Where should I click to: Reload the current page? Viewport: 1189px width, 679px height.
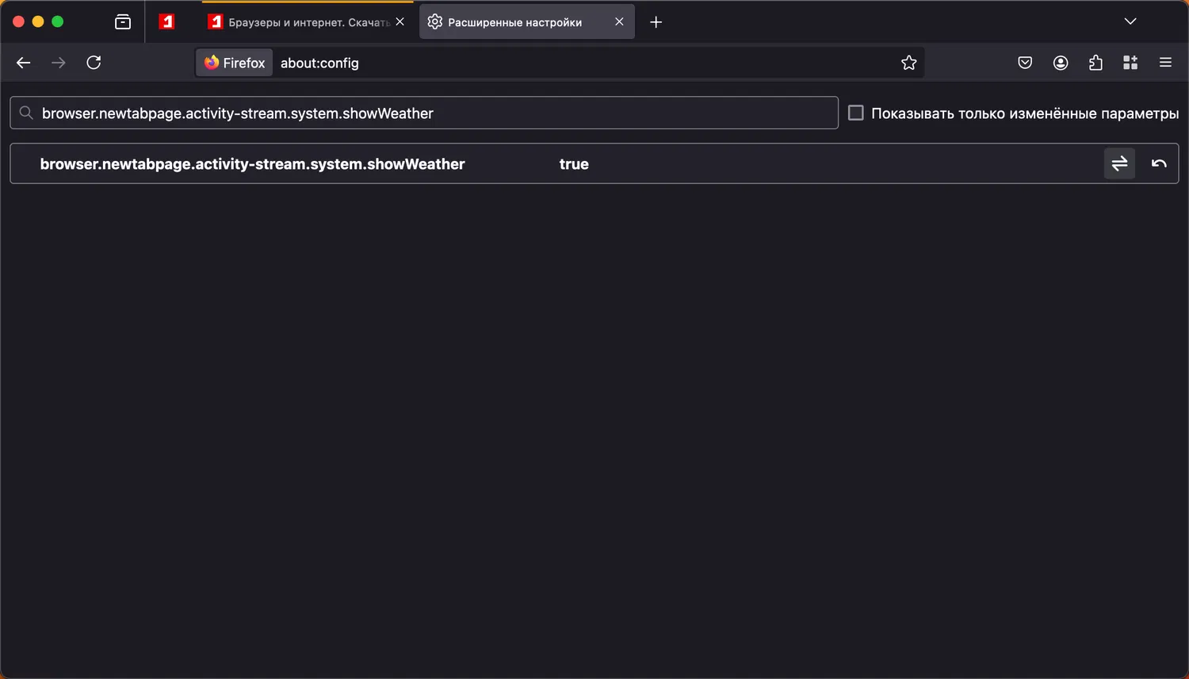[94, 63]
